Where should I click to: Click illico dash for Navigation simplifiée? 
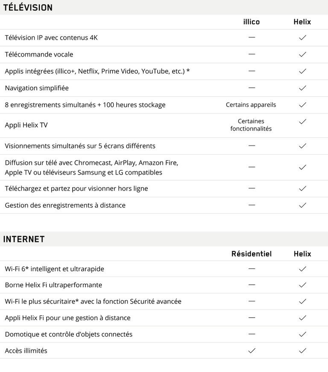252,88
